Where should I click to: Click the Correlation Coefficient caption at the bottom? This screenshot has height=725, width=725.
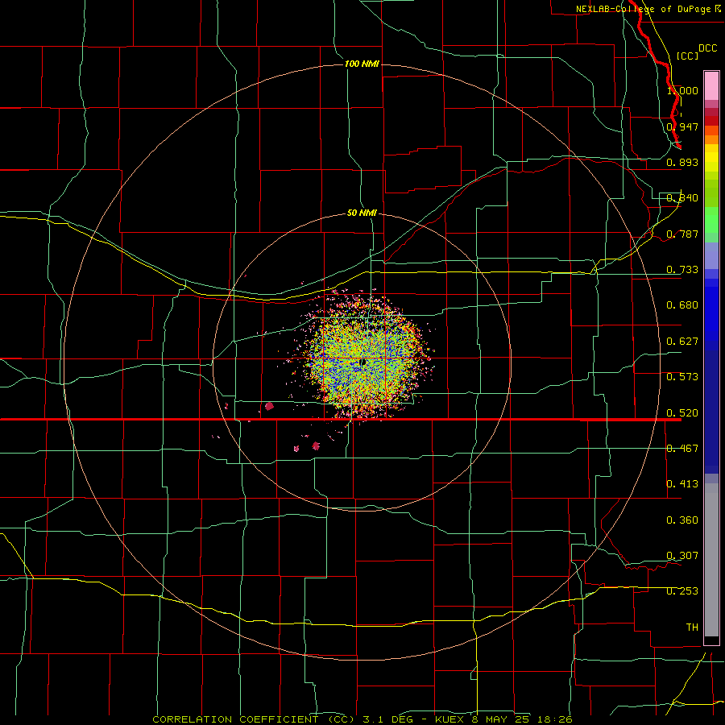click(x=362, y=719)
